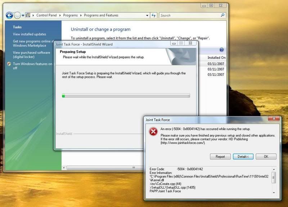Minimize the Control Panel window
Viewport: 288px width, 207px height.
204,6
